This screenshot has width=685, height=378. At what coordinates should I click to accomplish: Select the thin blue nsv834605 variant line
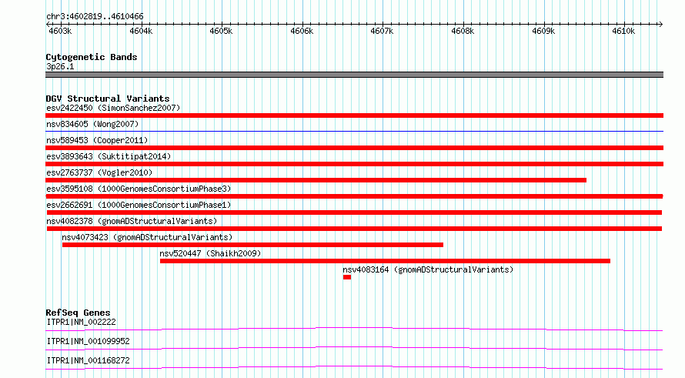(354, 131)
